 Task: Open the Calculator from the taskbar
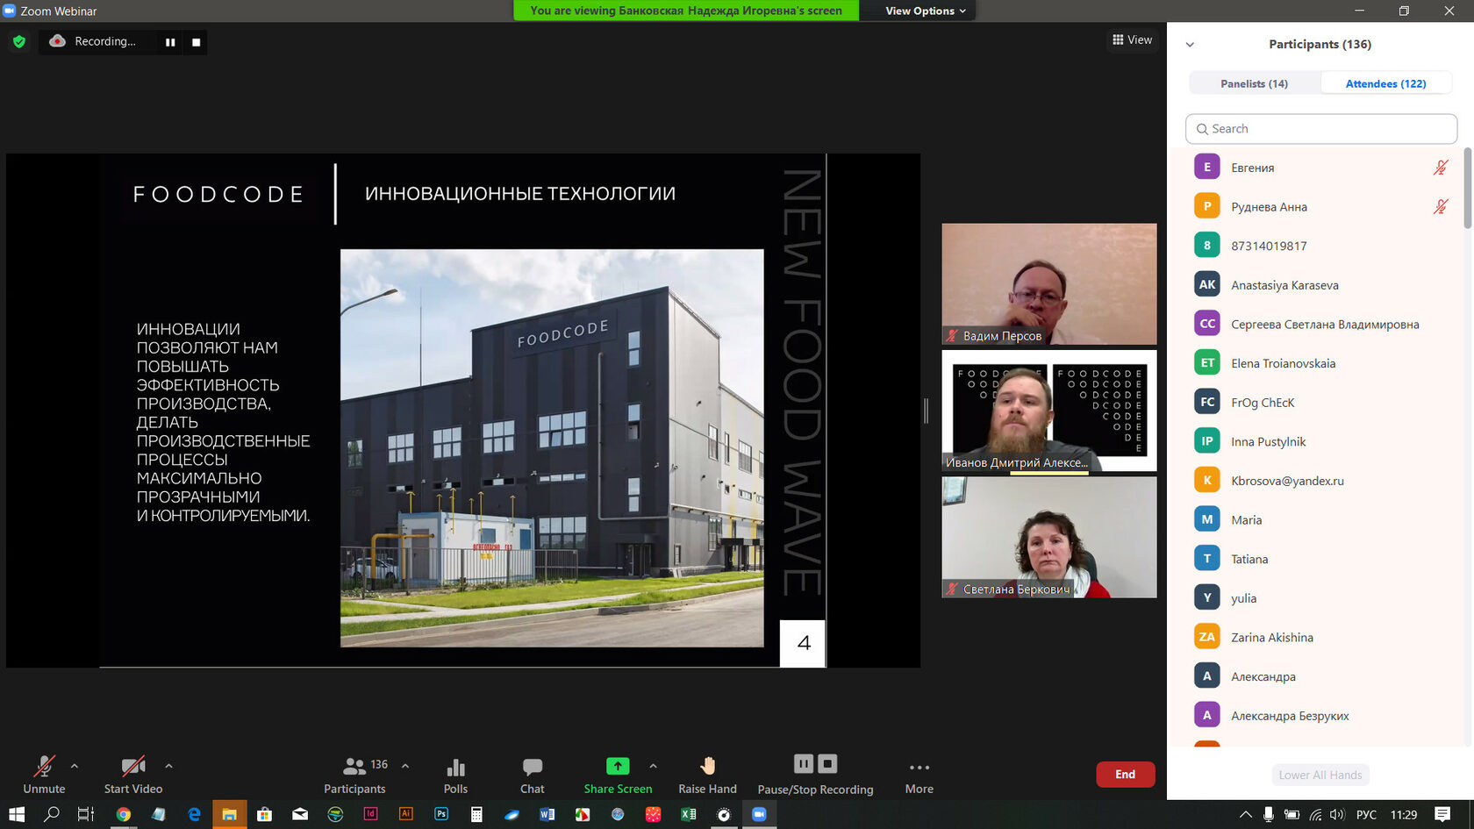click(476, 814)
